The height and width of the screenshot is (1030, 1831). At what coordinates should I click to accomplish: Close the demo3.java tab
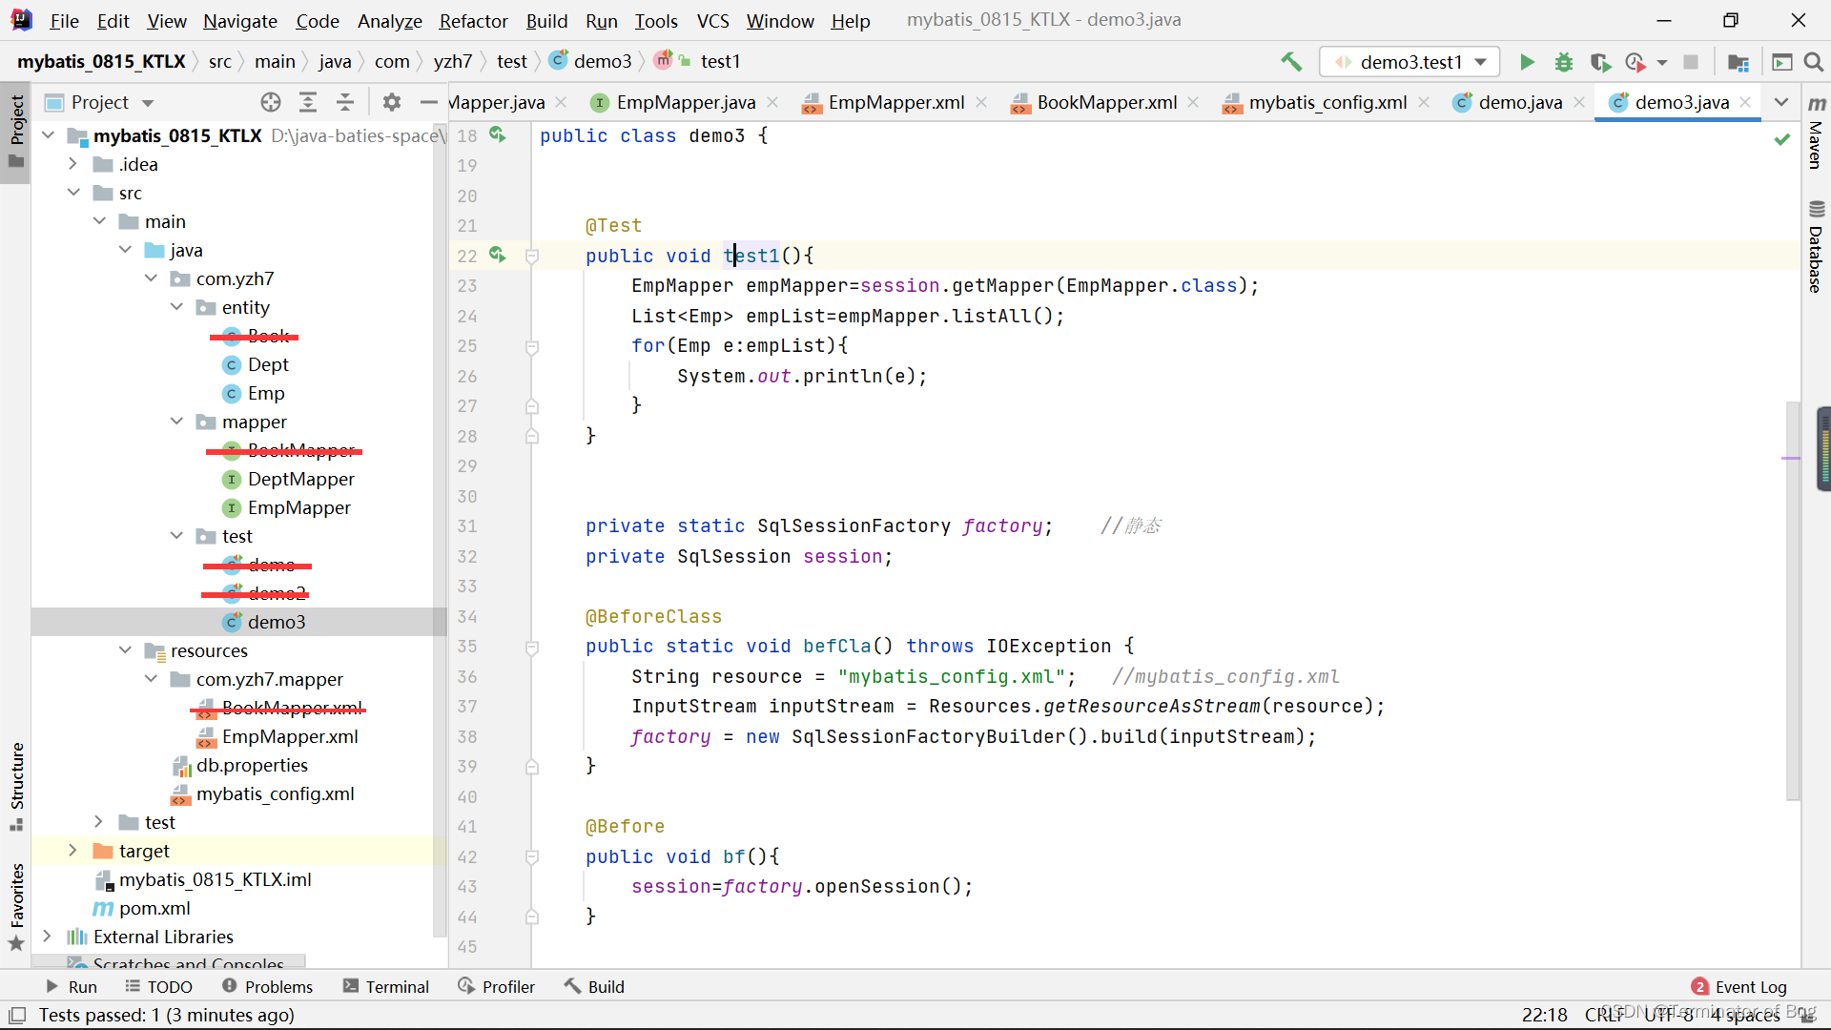tap(1746, 102)
